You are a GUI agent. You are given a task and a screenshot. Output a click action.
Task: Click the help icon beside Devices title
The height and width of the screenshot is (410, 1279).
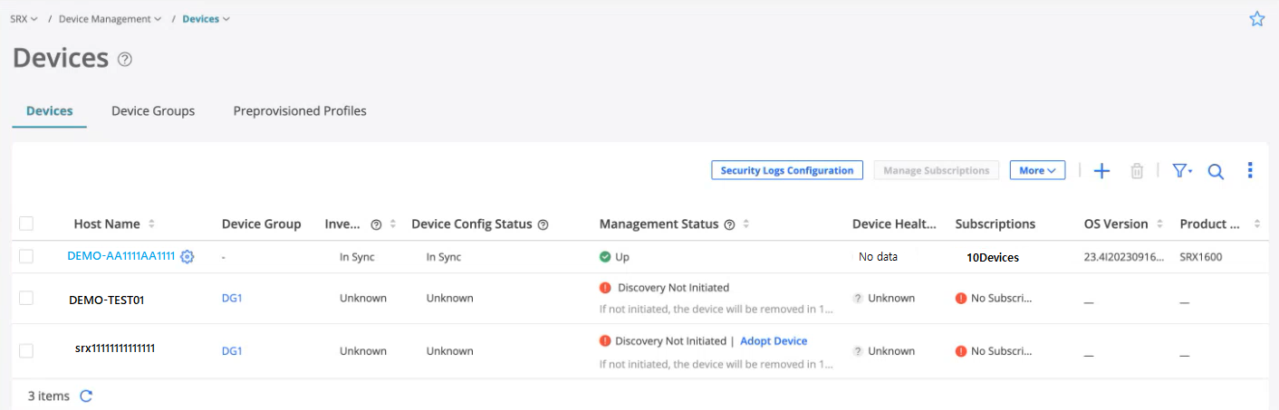click(x=125, y=60)
